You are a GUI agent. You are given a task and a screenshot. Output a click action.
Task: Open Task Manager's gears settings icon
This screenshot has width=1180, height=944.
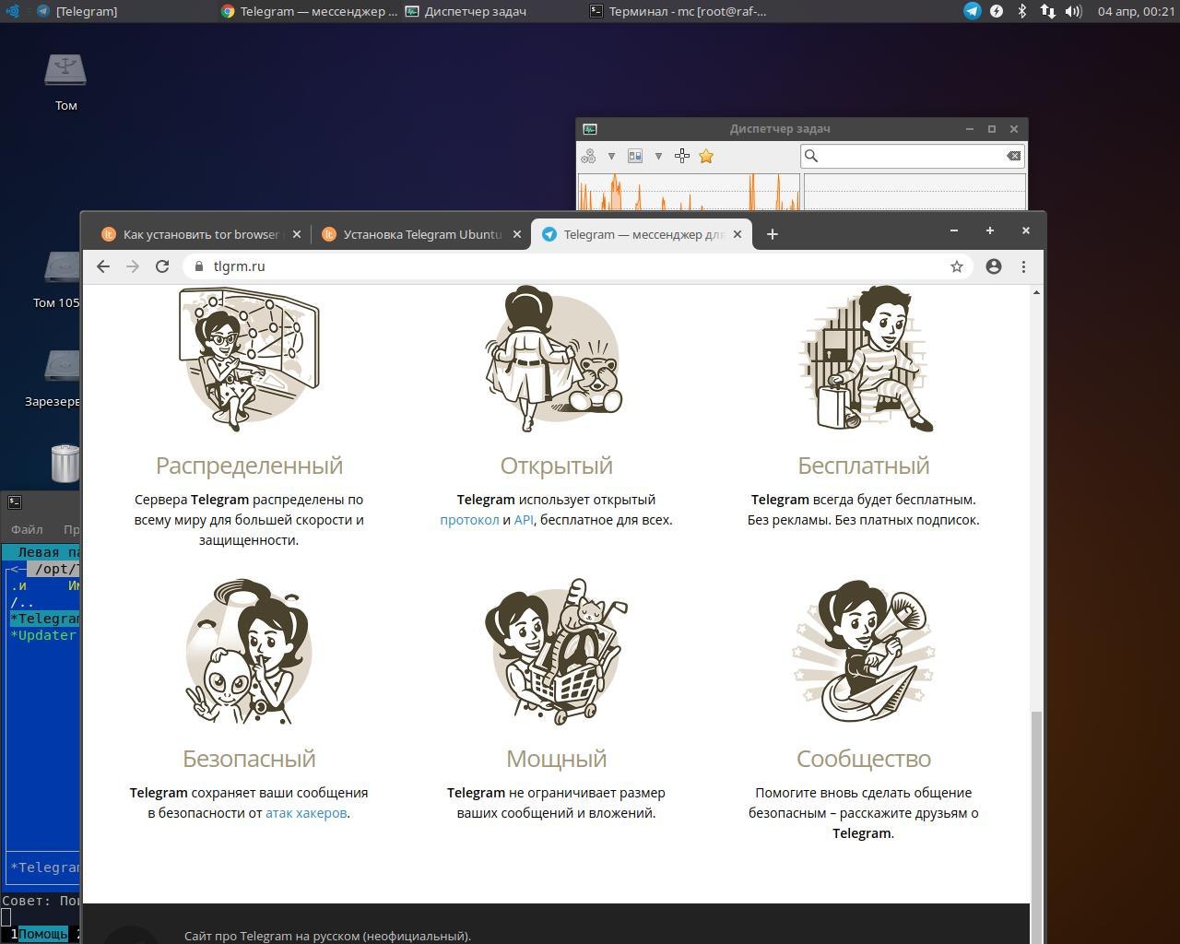pyautogui.click(x=588, y=156)
